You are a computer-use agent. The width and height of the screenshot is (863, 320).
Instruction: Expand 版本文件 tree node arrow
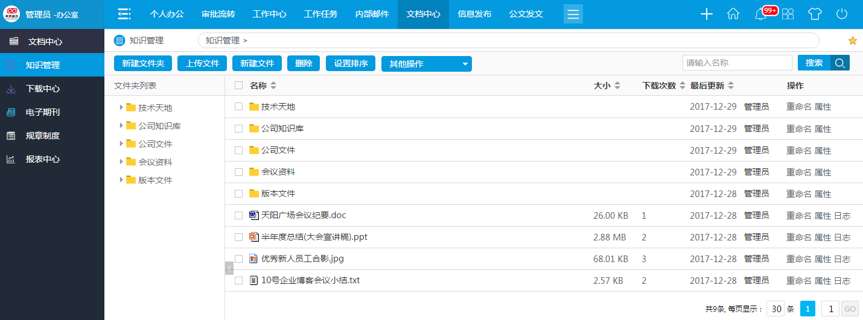[x=121, y=180]
